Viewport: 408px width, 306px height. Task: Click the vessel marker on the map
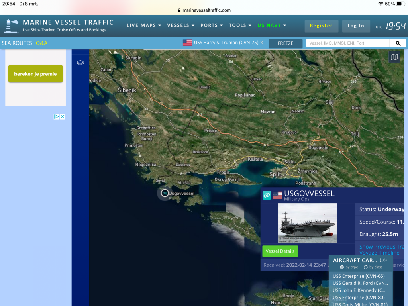165,193
